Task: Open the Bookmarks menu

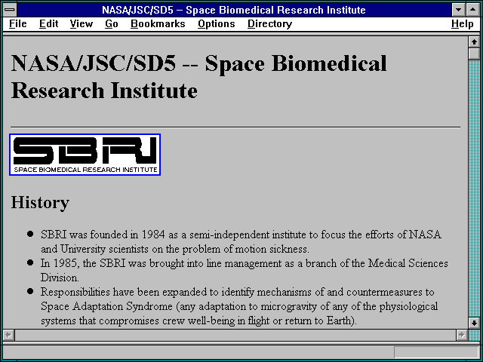Action: tap(158, 23)
